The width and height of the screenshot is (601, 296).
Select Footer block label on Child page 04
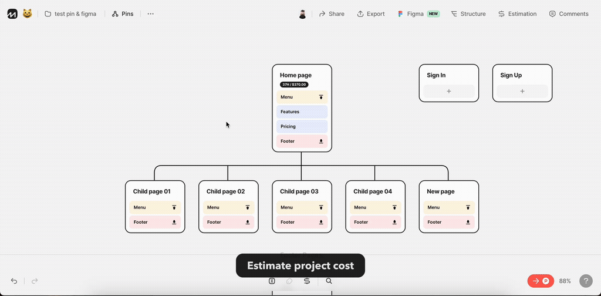(361, 222)
